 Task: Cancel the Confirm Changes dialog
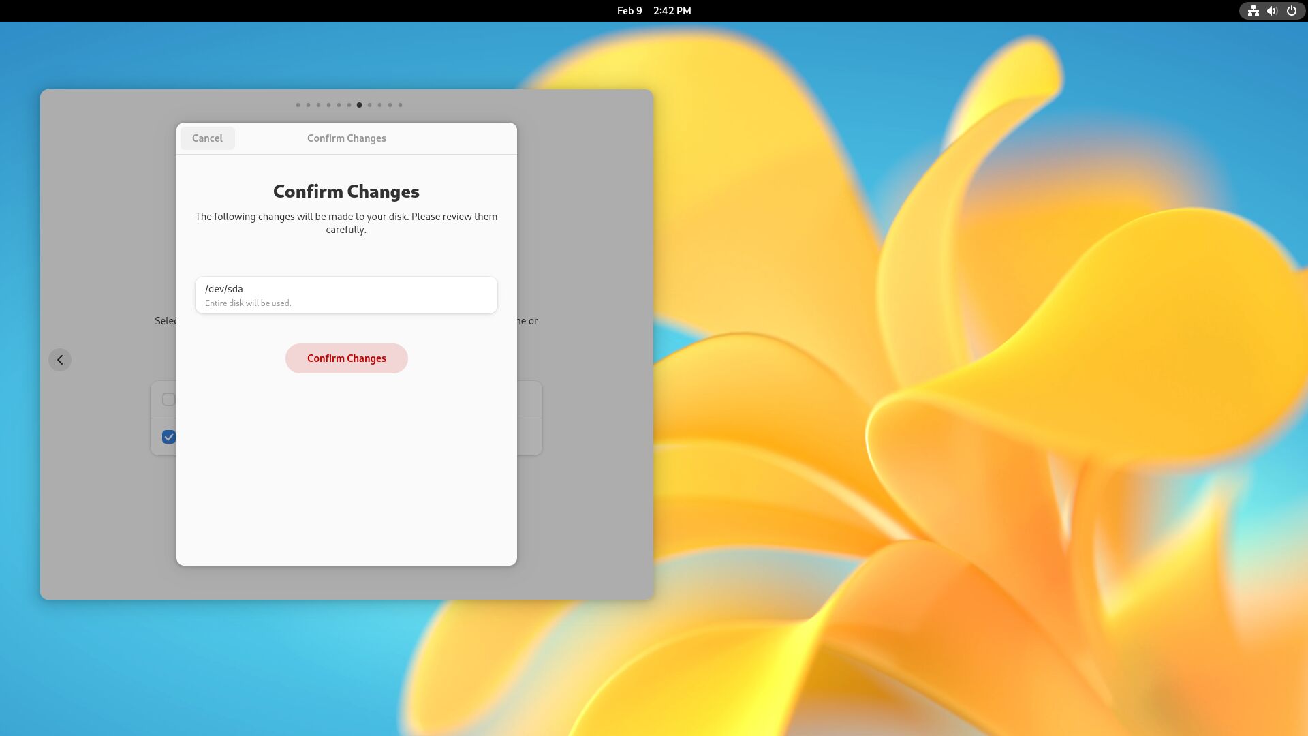click(x=207, y=138)
